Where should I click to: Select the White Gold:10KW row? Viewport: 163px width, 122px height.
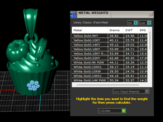pyautogui.click(x=110, y=72)
